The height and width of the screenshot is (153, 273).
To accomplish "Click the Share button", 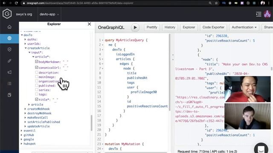I will [267, 27].
